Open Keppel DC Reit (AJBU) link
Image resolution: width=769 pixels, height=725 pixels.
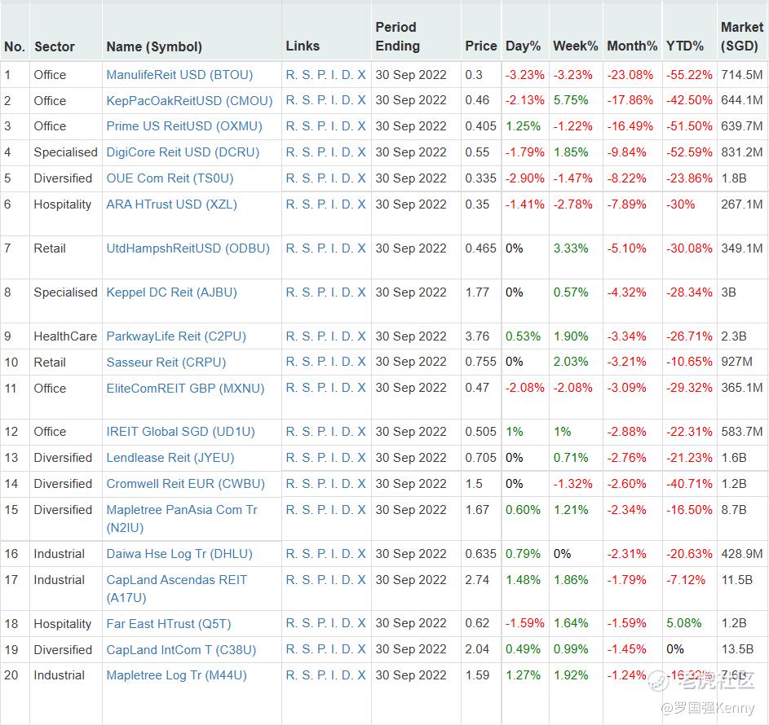click(171, 292)
